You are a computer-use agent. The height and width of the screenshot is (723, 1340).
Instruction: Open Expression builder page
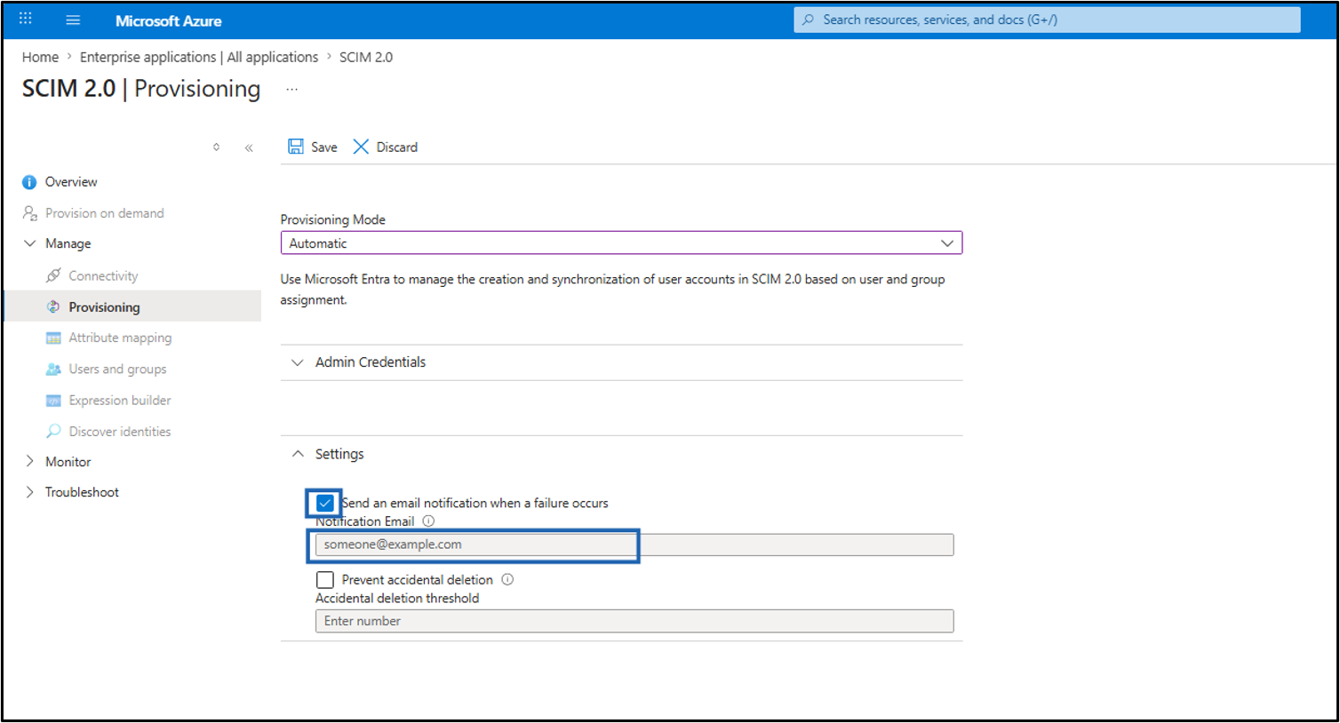(120, 401)
